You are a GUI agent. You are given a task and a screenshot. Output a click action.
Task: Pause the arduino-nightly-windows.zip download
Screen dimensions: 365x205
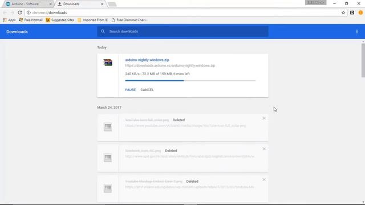131,90
